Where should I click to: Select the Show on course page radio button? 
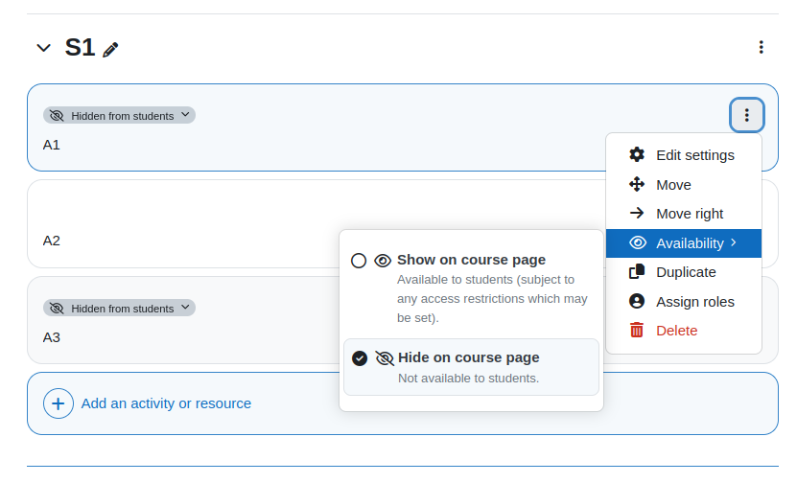click(x=359, y=261)
